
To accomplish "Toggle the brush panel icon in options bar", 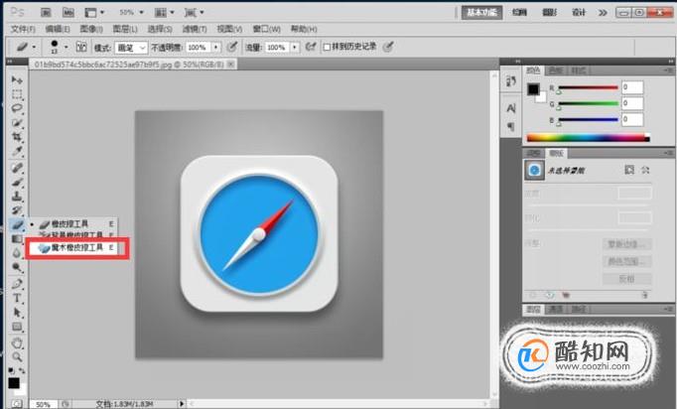I will click(81, 47).
